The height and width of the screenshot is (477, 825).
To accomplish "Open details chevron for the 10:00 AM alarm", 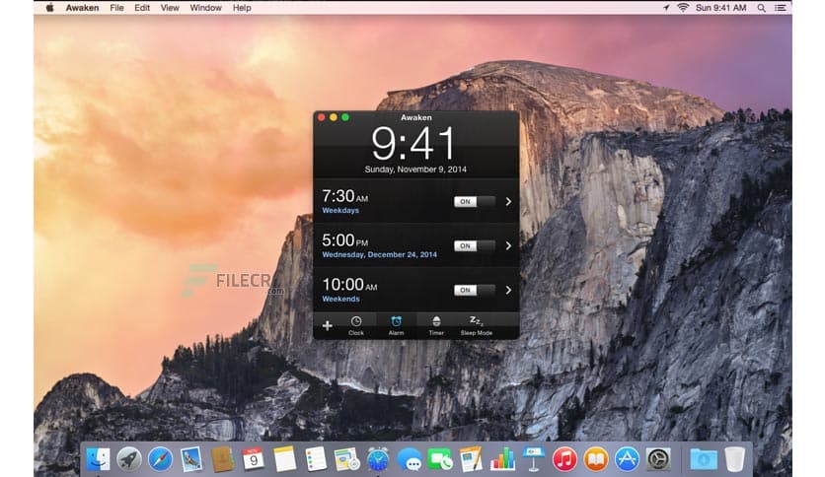I will [508, 290].
